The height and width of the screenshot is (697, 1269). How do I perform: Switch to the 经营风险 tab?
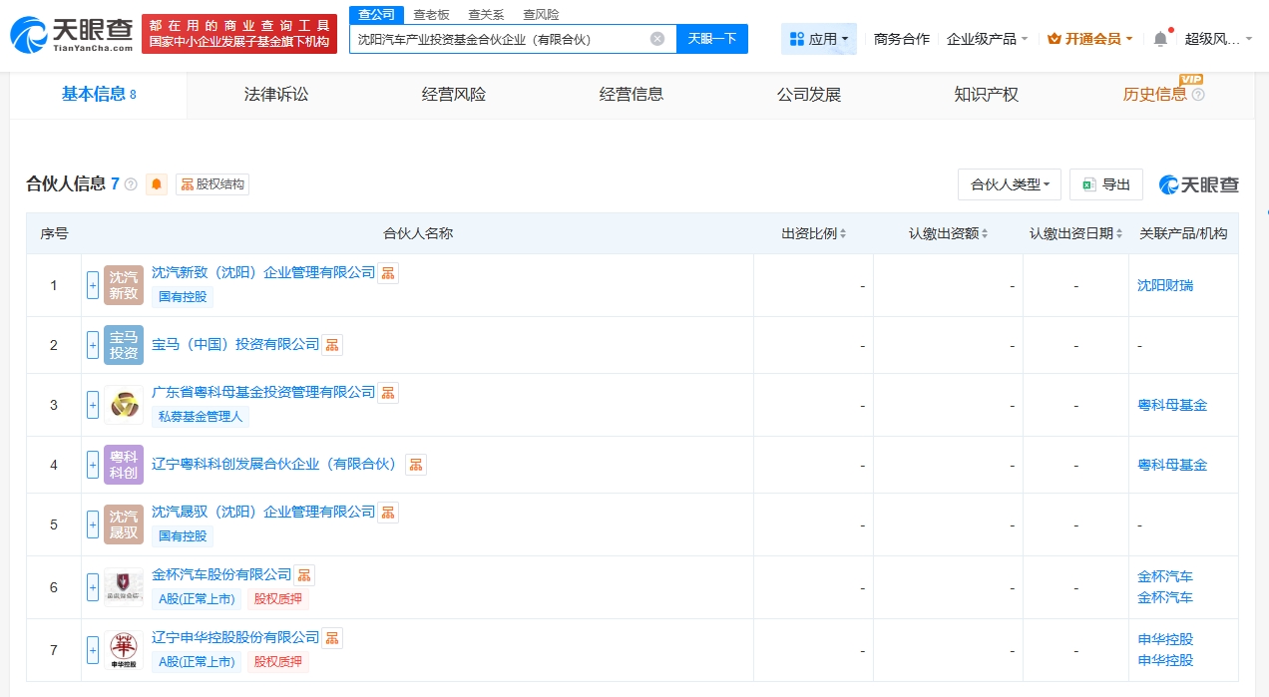point(454,95)
